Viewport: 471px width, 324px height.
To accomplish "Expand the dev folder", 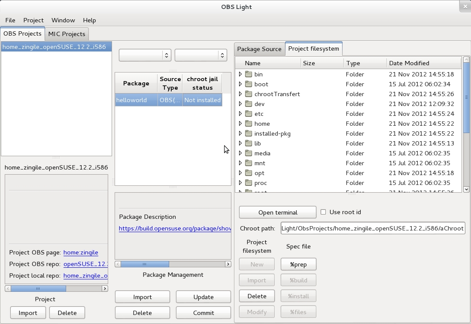I will 240,104.
